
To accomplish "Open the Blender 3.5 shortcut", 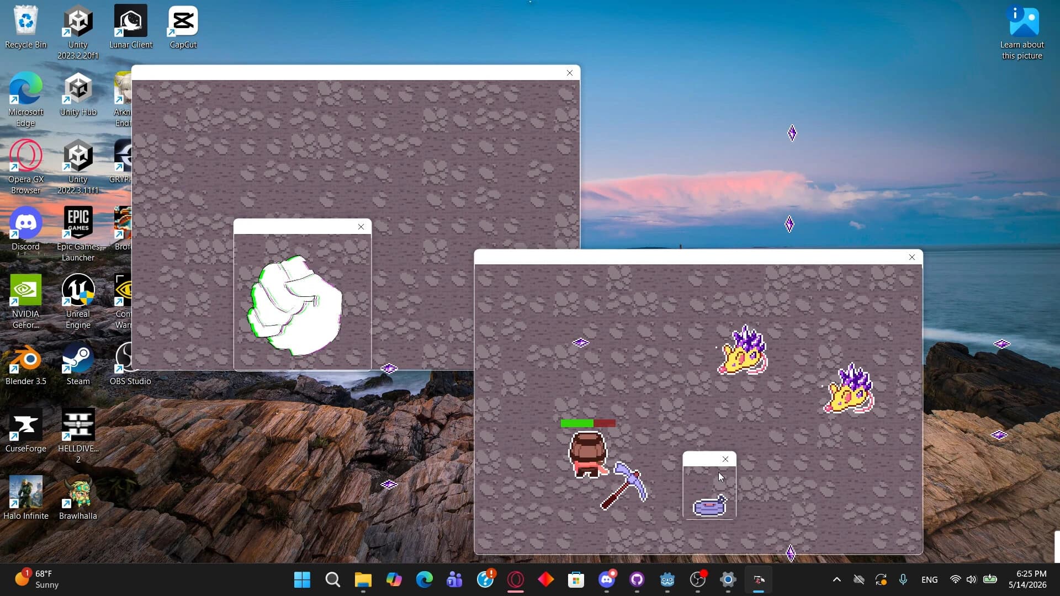I will tap(25, 364).
